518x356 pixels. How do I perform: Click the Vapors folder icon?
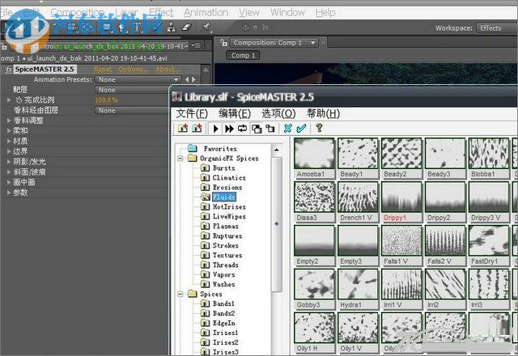(x=205, y=274)
